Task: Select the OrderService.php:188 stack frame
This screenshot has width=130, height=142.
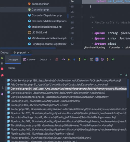Action: [66, 81]
